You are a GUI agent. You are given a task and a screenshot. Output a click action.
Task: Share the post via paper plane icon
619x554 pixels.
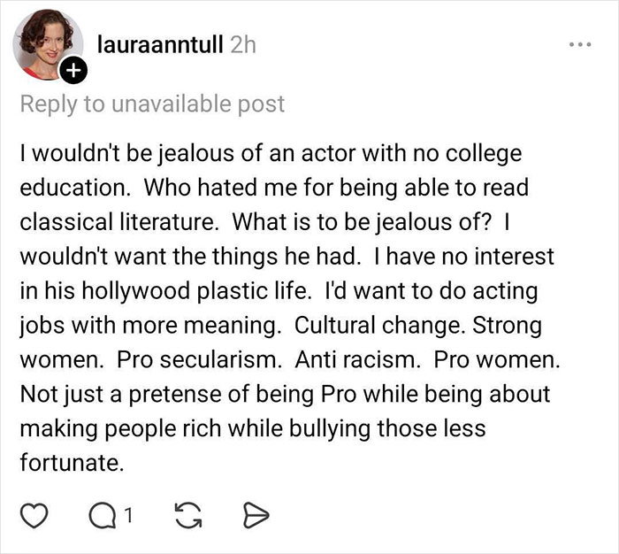click(x=252, y=514)
